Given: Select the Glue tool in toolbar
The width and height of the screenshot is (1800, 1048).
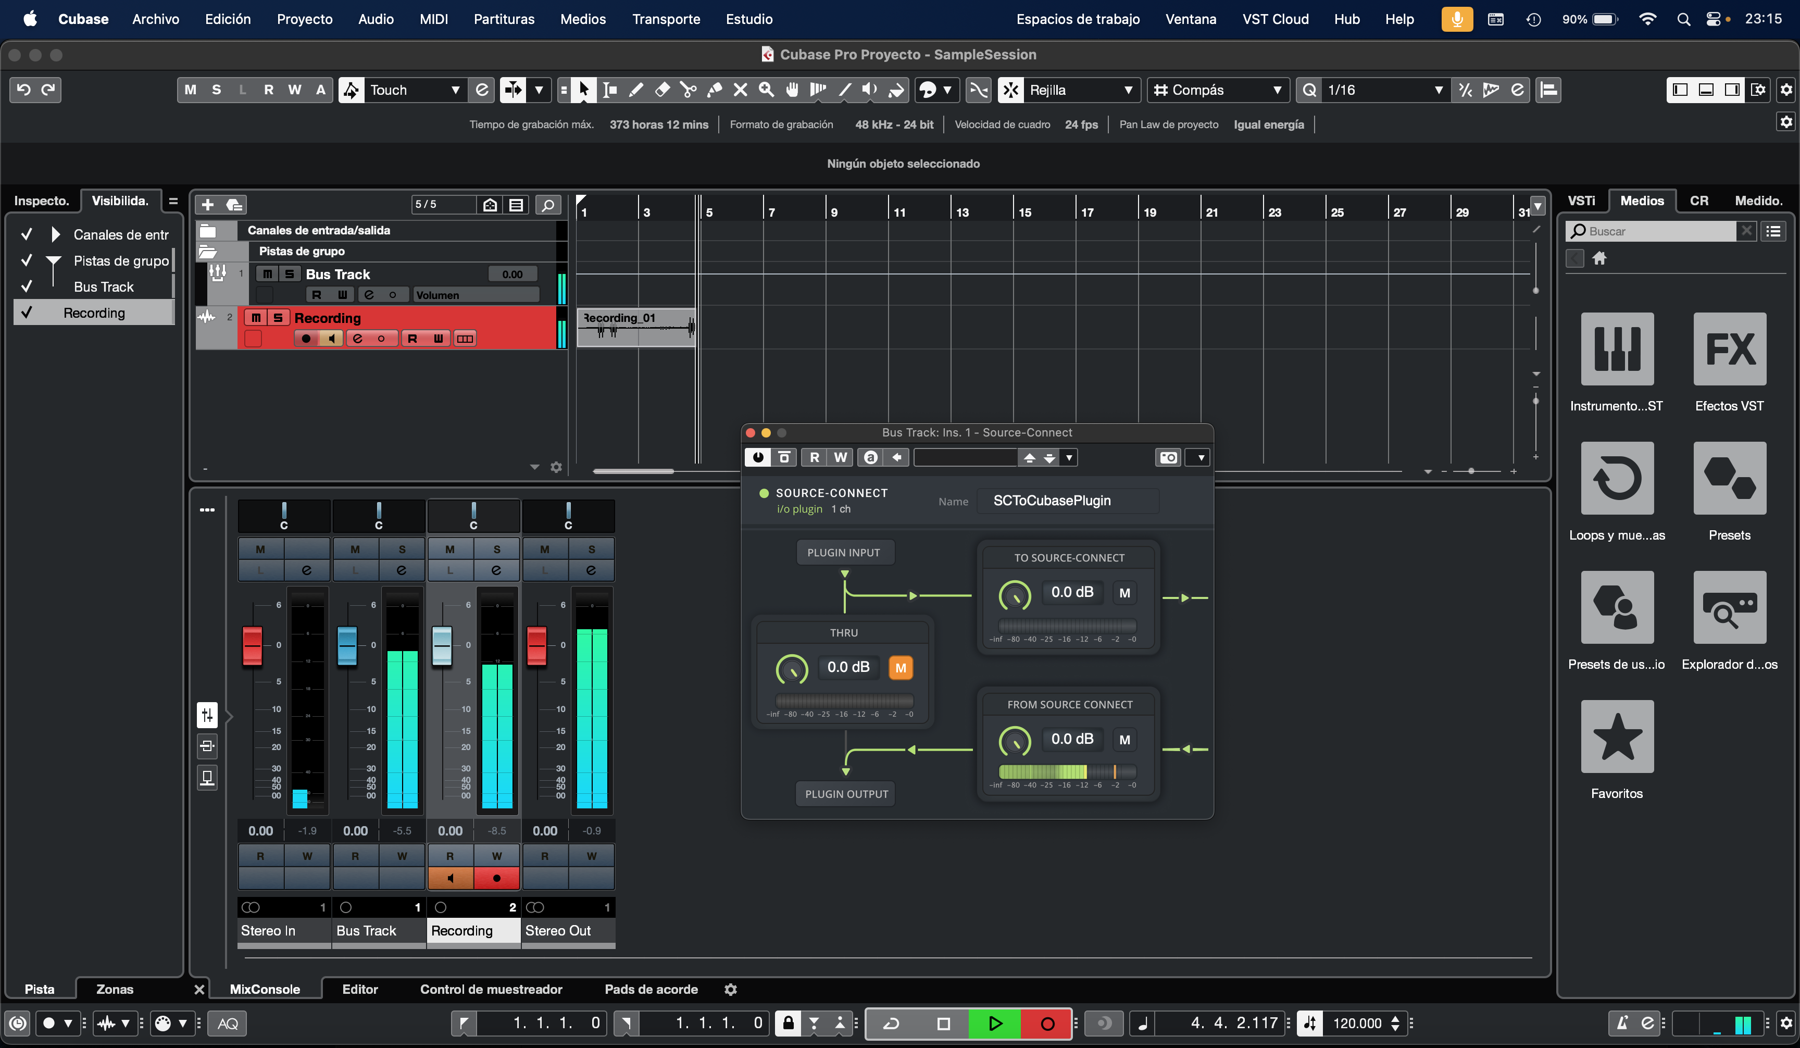Looking at the screenshot, I should [x=714, y=90].
